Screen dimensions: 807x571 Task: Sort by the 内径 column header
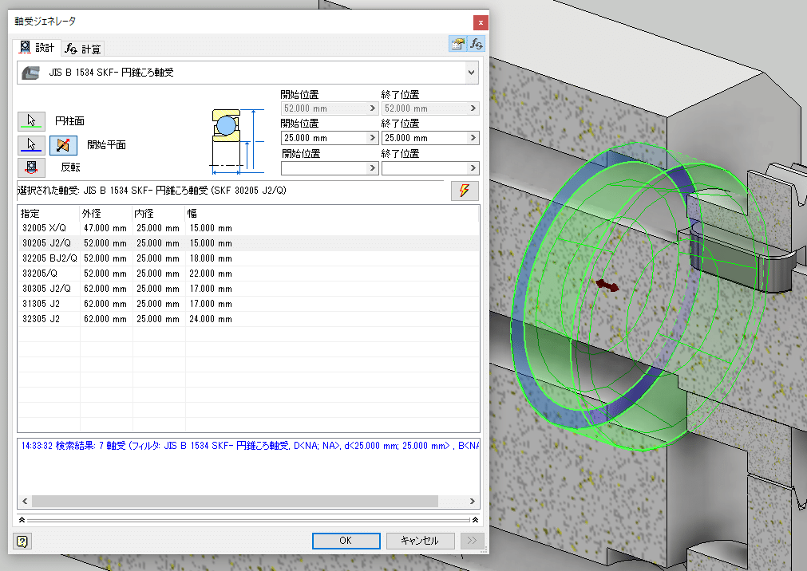coord(159,214)
